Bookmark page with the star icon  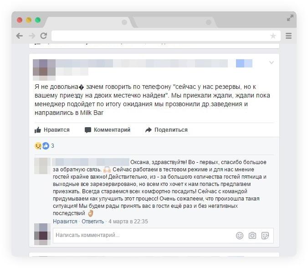pos(273,36)
